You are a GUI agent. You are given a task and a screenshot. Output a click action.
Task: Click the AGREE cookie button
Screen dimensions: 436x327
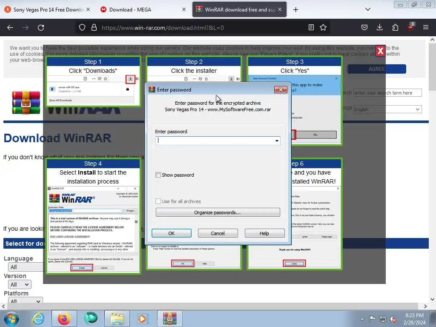[377, 69]
